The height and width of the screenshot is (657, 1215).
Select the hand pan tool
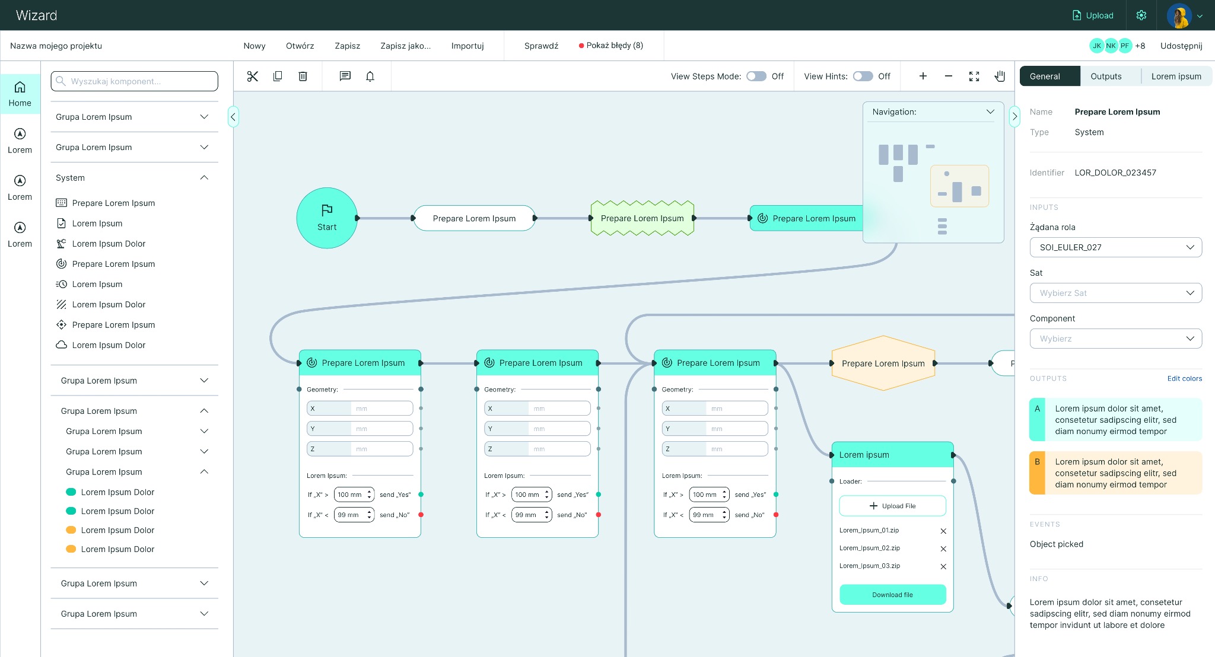(x=1000, y=76)
